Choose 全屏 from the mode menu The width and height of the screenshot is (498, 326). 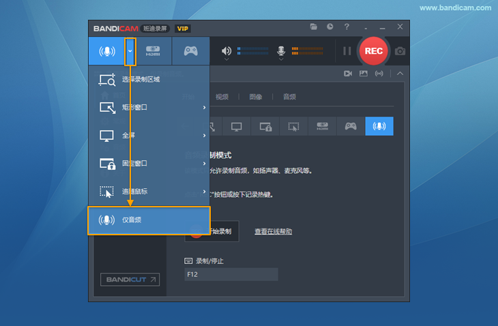point(149,135)
